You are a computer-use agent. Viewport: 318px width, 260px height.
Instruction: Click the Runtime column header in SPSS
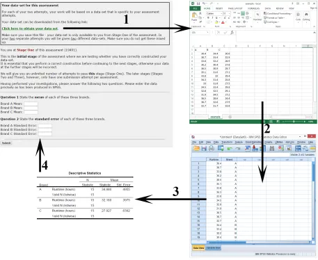tap(214, 159)
